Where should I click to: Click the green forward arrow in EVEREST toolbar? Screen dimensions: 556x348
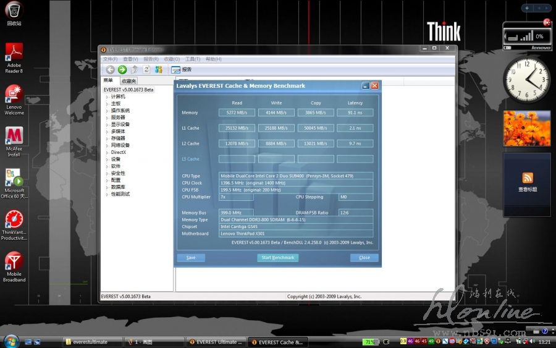coord(122,70)
